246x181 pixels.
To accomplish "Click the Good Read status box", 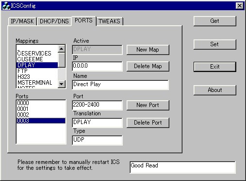I will (182, 167).
